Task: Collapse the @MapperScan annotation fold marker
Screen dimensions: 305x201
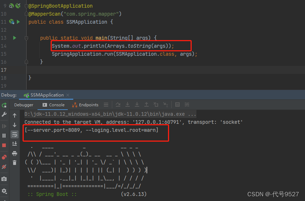Action: [26, 14]
